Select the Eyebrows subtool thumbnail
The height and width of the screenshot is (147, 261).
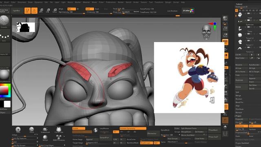pyautogui.click(x=240, y=22)
